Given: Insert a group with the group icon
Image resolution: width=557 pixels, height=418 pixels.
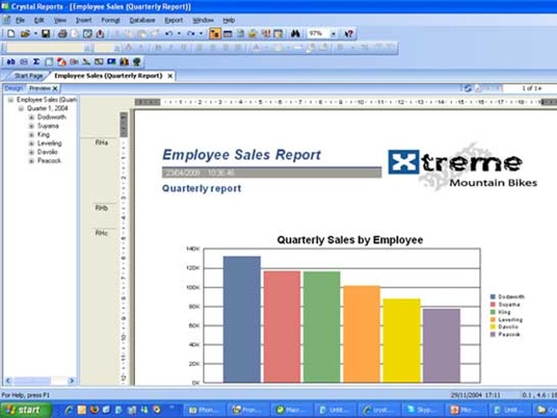Looking at the screenshot, I should click(24, 61).
